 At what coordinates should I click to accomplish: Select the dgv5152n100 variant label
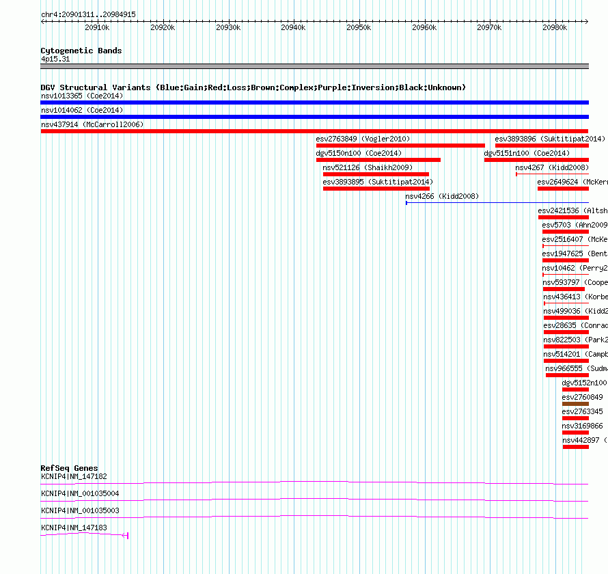point(584,383)
